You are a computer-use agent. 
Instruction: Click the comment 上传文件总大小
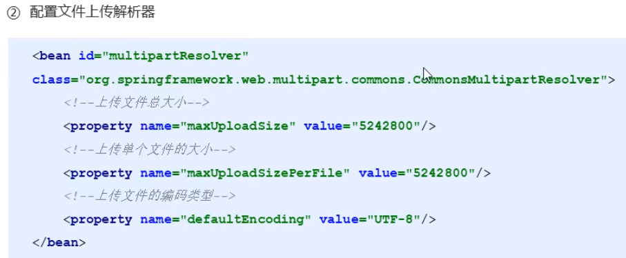pos(136,103)
